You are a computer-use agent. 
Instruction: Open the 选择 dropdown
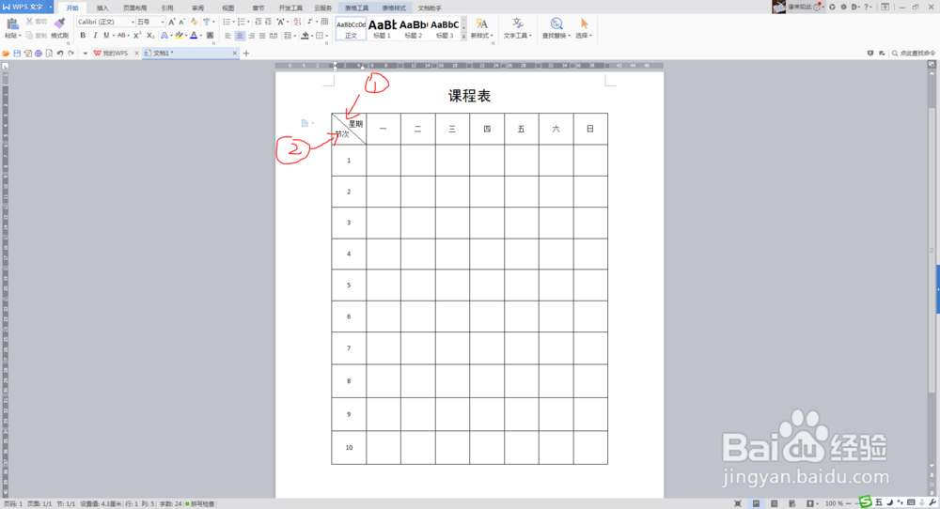click(584, 36)
